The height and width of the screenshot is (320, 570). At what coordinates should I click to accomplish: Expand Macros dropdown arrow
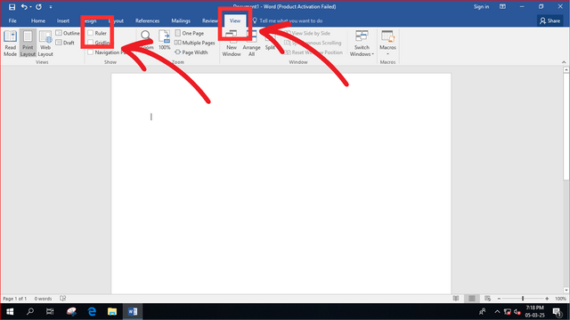point(387,54)
